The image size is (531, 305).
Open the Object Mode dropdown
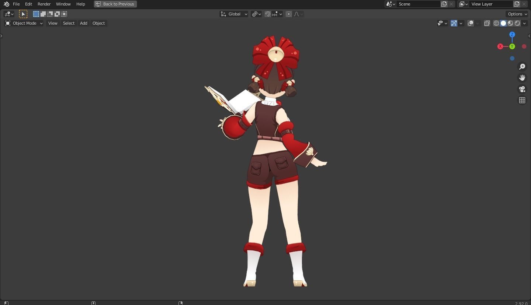pos(24,23)
